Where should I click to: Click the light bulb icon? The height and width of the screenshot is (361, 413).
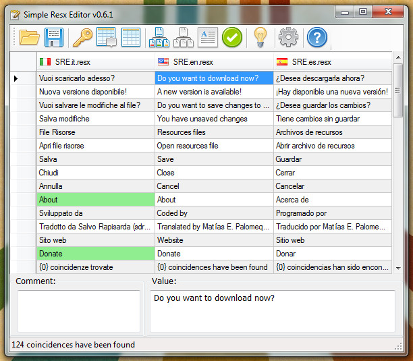260,38
